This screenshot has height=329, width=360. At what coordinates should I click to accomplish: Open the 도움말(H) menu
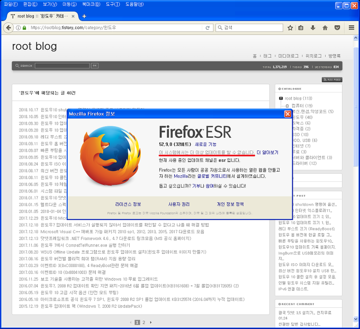click(134, 4)
